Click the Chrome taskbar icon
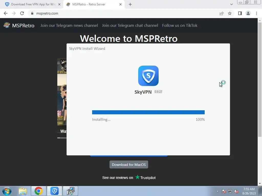The height and width of the screenshot is (196, 262). [39, 191]
